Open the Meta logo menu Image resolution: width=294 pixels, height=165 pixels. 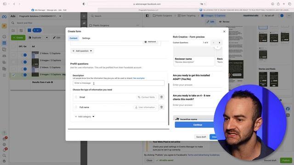[4, 17]
